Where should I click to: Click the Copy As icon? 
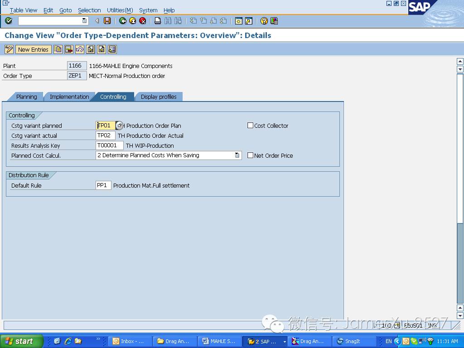(x=58, y=49)
